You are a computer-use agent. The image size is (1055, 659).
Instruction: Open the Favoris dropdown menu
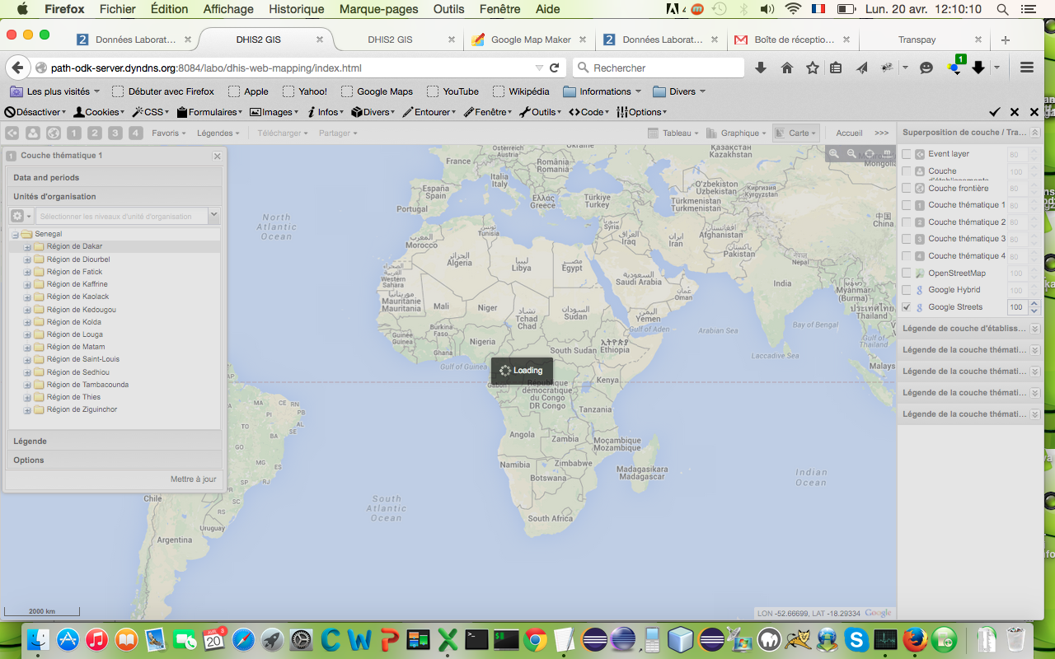(169, 133)
